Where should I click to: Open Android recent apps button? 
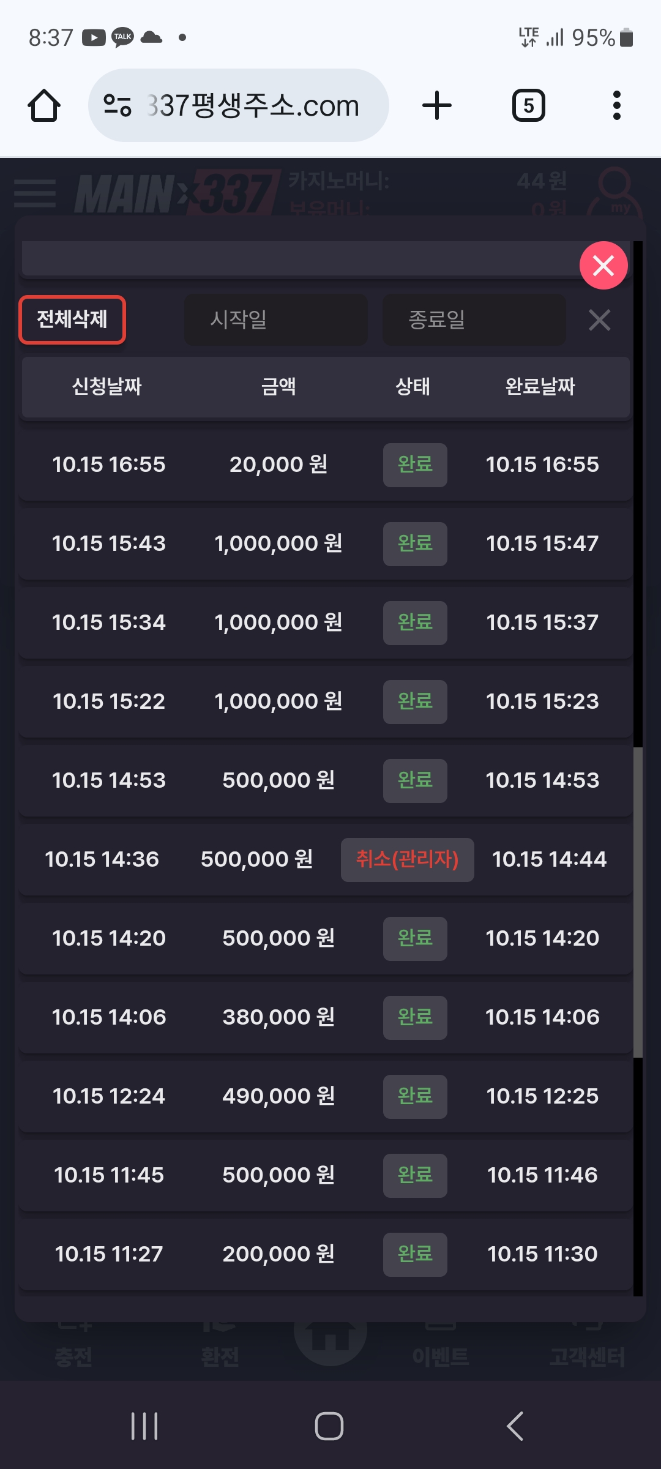pos(144,1426)
